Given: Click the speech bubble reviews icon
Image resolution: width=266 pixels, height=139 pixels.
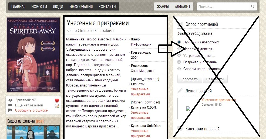Looking at the screenshot, I should [10, 105].
